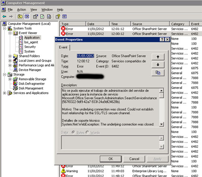Screen dimensions: 202x177
Task: Open the Action menu
Action: point(21,10)
